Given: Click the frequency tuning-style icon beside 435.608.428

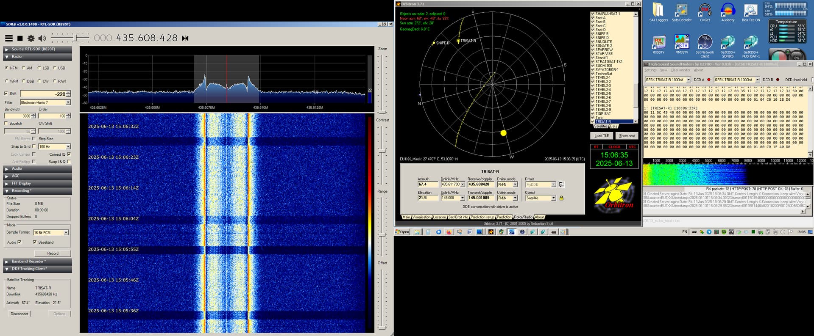Looking at the screenshot, I should 185,38.
